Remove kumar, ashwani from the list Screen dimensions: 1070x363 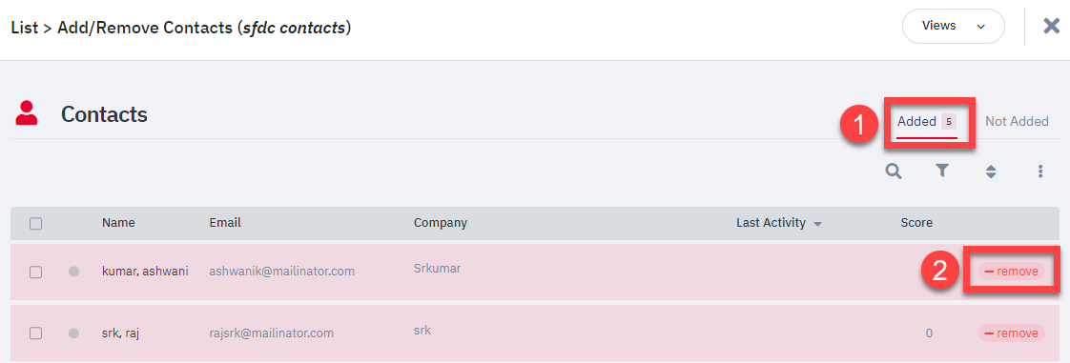[1011, 271]
